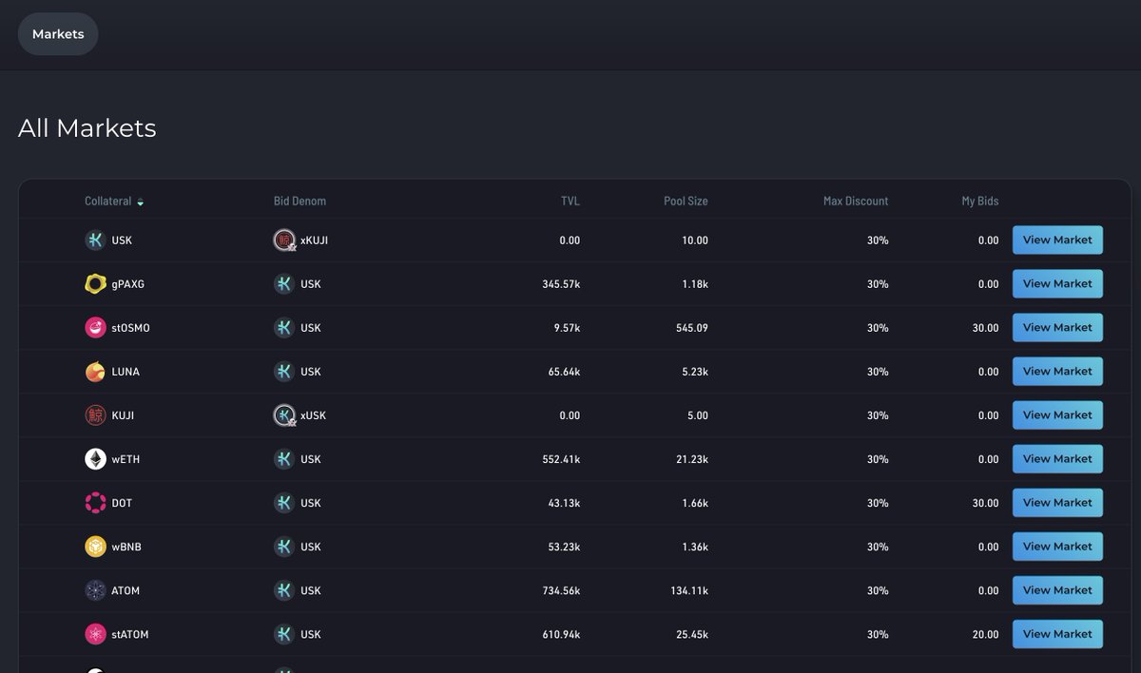Click the gPAXG collateral token icon
This screenshot has height=673, width=1141.
tap(95, 284)
